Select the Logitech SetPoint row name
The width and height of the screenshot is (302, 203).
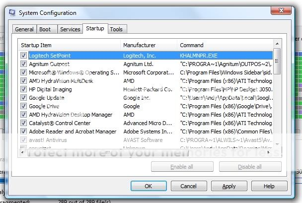coord(50,56)
